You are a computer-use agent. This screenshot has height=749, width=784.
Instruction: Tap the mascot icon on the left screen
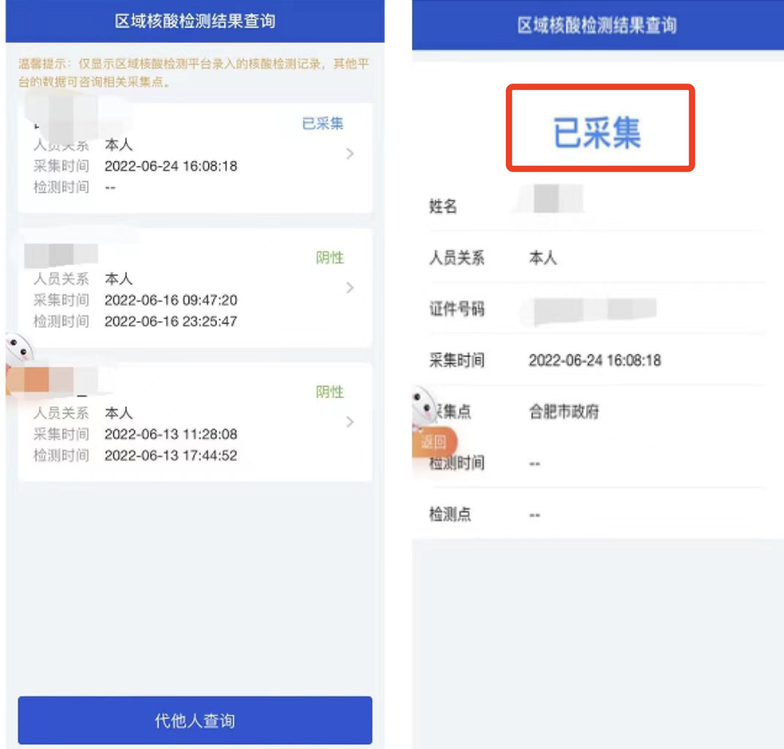(x=19, y=349)
